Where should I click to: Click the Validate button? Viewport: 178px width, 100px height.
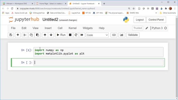[x=133, y=35]
